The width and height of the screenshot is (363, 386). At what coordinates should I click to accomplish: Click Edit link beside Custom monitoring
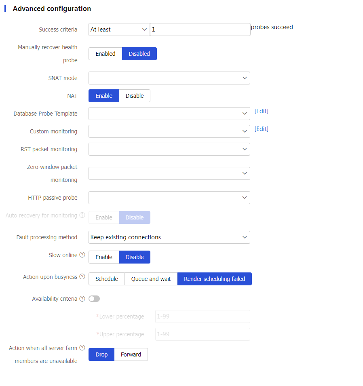point(262,129)
